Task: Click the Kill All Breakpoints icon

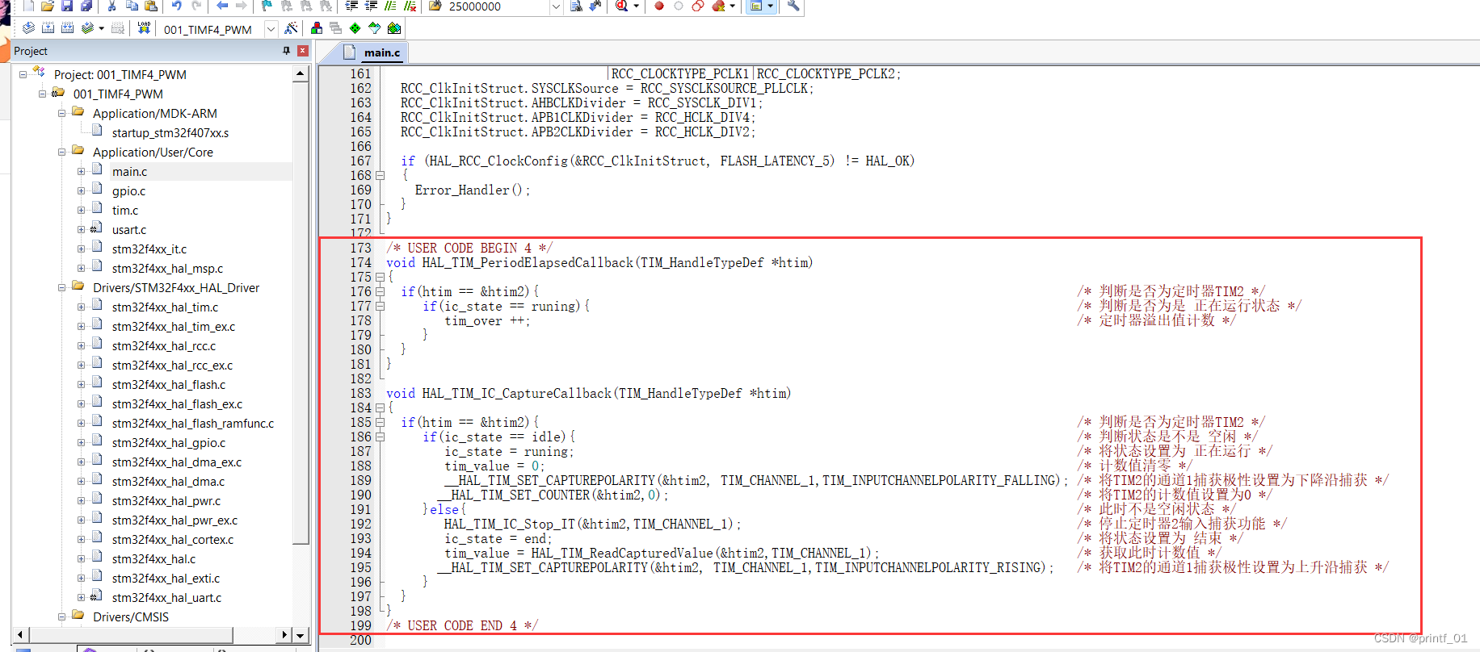Action: click(x=717, y=6)
